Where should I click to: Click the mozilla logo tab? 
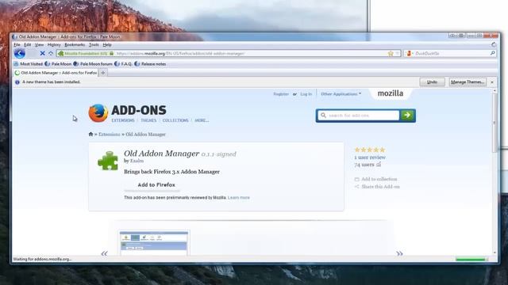pyautogui.click(x=391, y=93)
